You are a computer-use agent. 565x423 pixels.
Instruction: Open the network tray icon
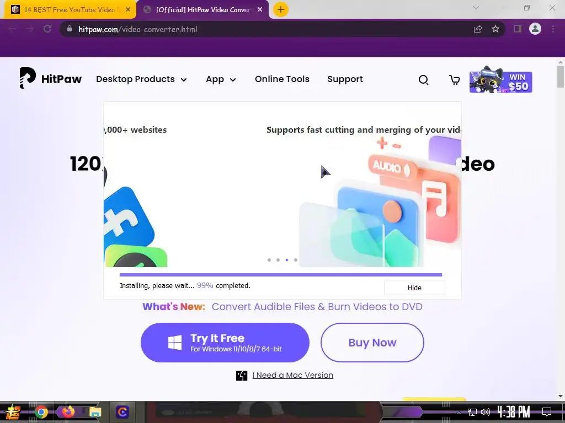tap(472, 412)
